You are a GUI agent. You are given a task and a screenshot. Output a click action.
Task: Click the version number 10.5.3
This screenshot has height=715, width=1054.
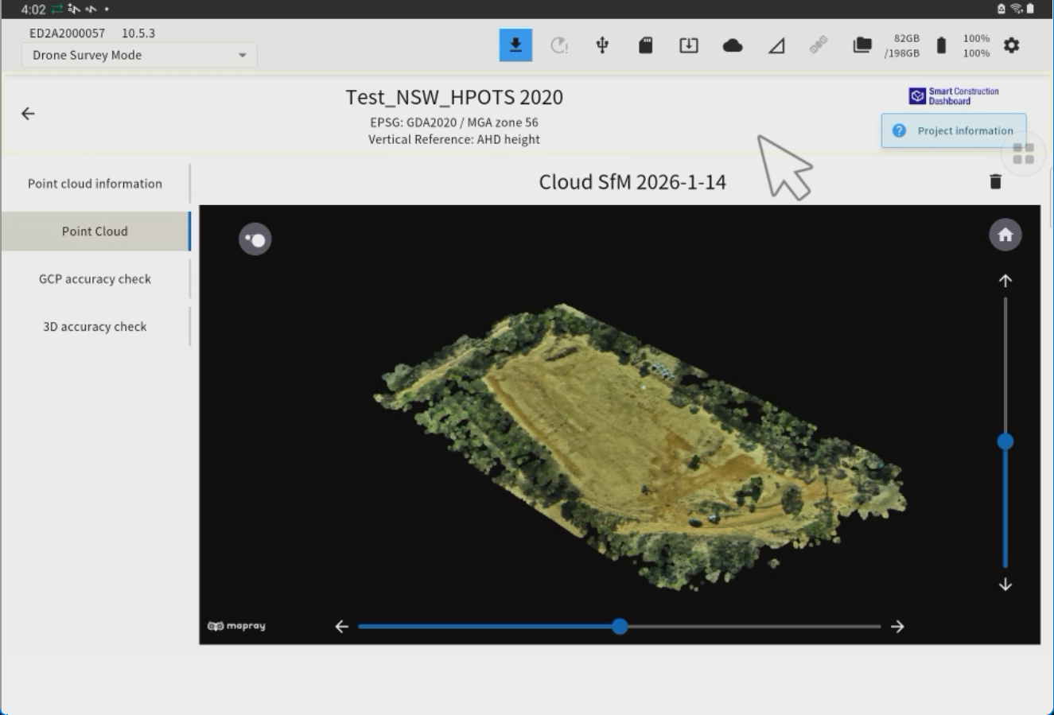click(138, 33)
